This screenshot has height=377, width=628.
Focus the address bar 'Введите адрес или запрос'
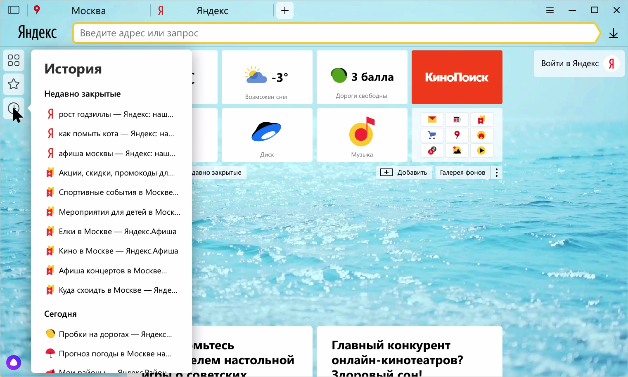[336, 33]
